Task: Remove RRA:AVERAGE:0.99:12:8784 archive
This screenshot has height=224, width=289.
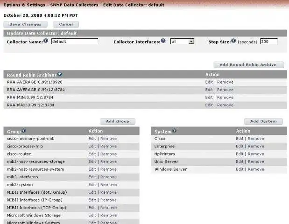Action: tap(225, 90)
